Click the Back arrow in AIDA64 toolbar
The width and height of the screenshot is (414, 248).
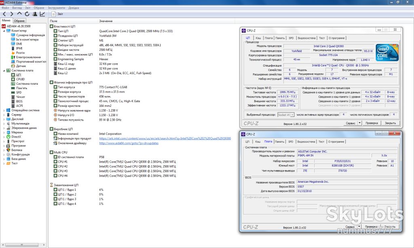4,14
